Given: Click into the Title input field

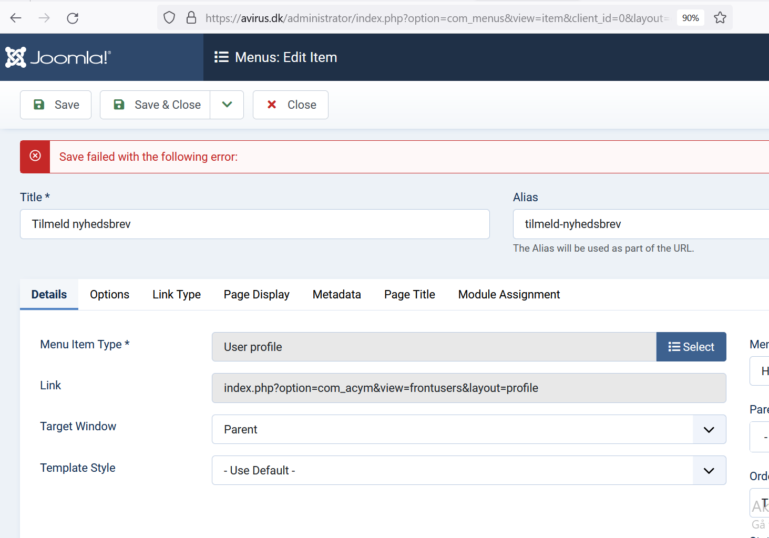Looking at the screenshot, I should [254, 224].
